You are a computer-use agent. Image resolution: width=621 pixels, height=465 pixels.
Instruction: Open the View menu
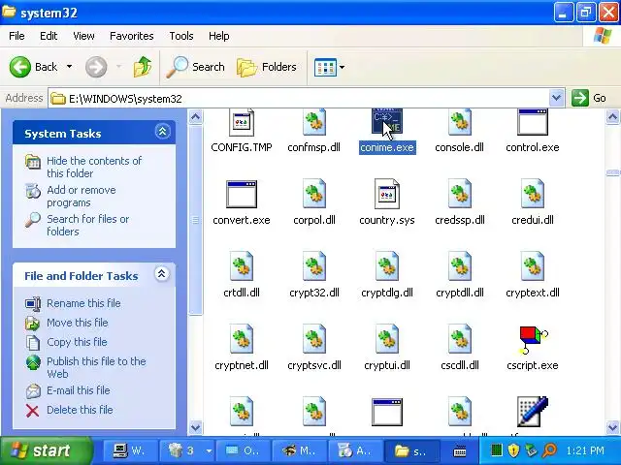pyautogui.click(x=83, y=36)
